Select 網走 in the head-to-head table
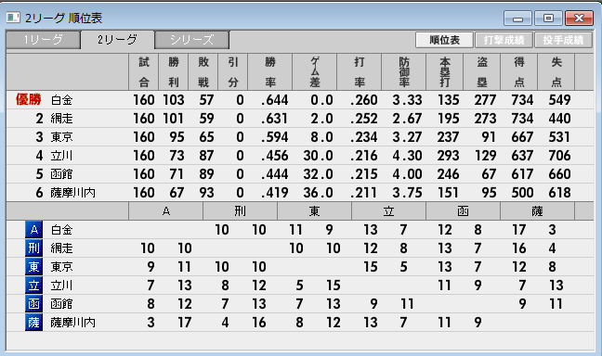This screenshot has height=356, width=602. pyautogui.click(x=62, y=248)
